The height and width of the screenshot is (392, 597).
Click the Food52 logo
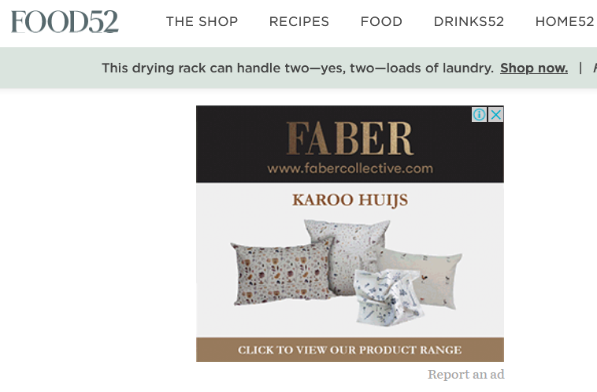point(65,21)
